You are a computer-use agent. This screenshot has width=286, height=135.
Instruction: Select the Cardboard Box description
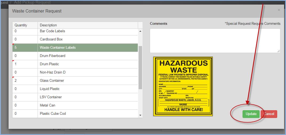click(x=51, y=39)
